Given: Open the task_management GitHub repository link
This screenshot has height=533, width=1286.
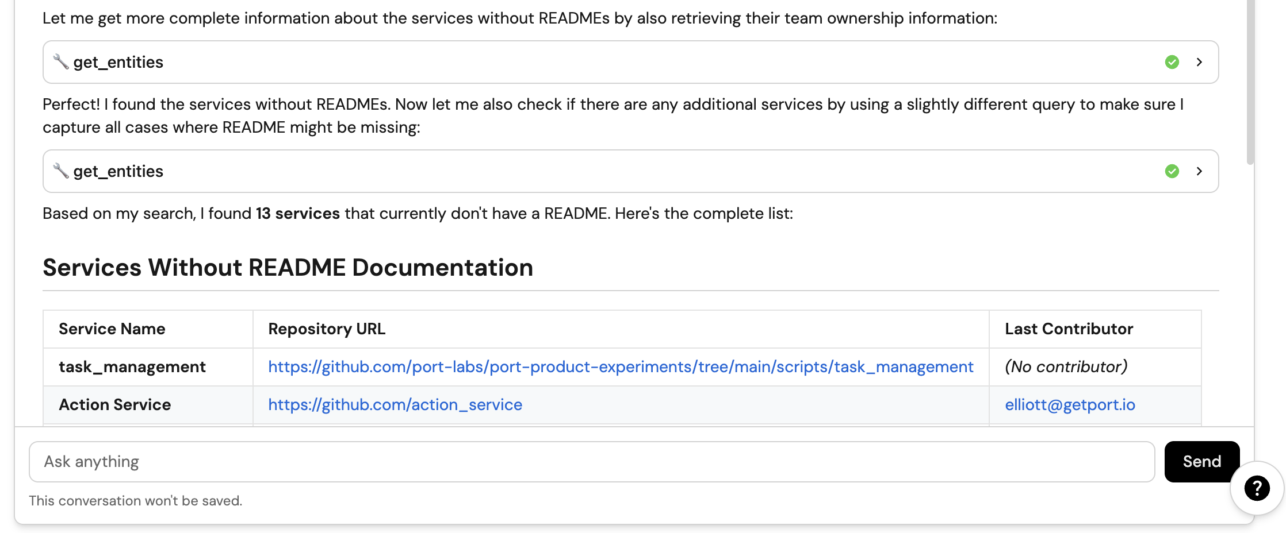Looking at the screenshot, I should tap(621, 367).
